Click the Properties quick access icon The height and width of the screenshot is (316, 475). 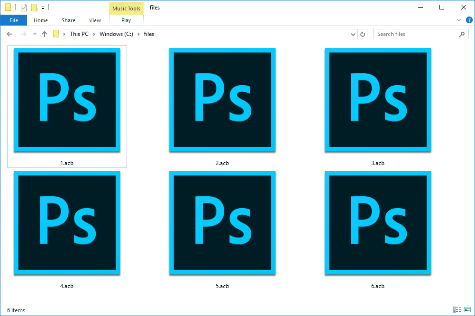pyautogui.click(x=24, y=8)
